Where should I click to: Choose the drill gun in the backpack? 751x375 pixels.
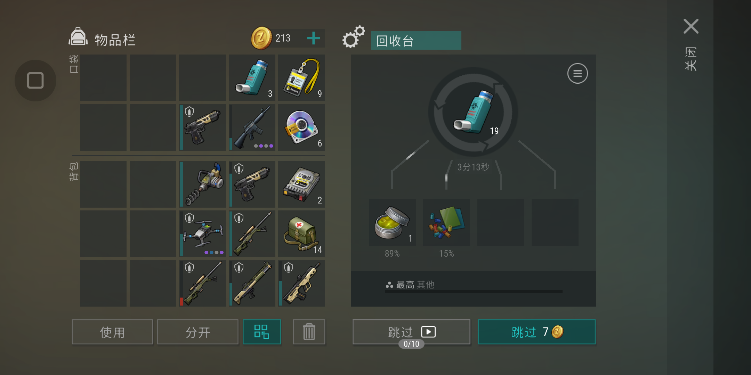point(203,184)
